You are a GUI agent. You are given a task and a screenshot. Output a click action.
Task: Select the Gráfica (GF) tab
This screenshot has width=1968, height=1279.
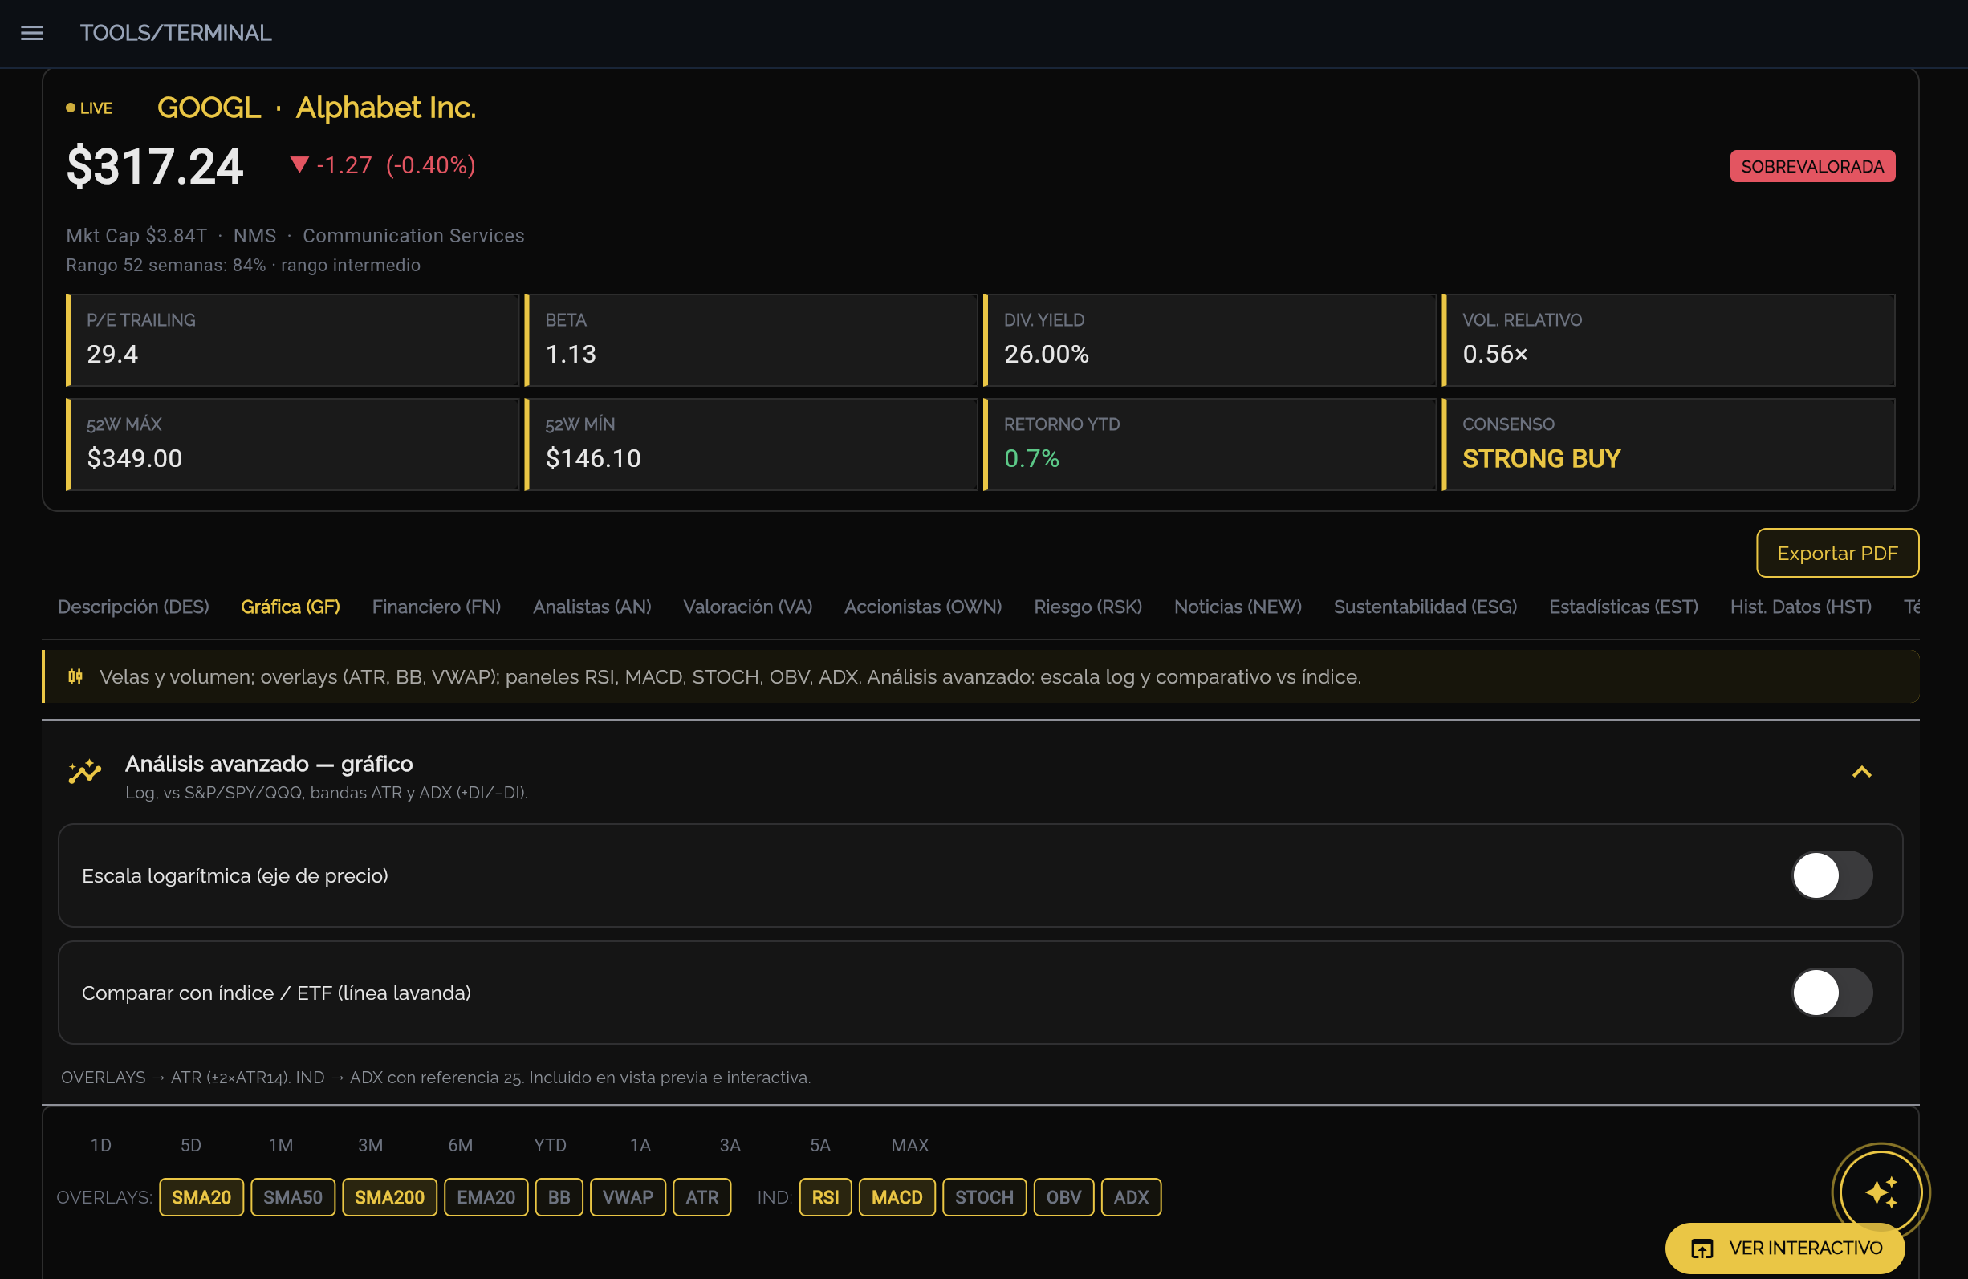(x=291, y=607)
